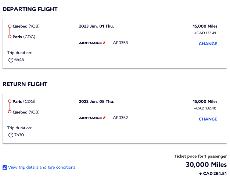Click the DEPARTING FLIGHT heading
Screen dimensions: 230x180
(30, 9)
